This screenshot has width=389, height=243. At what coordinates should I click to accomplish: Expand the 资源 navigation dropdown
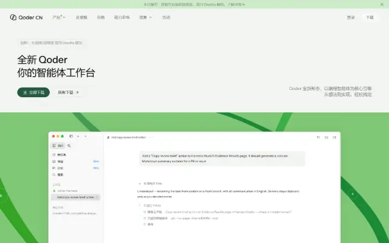(x=145, y=18)
